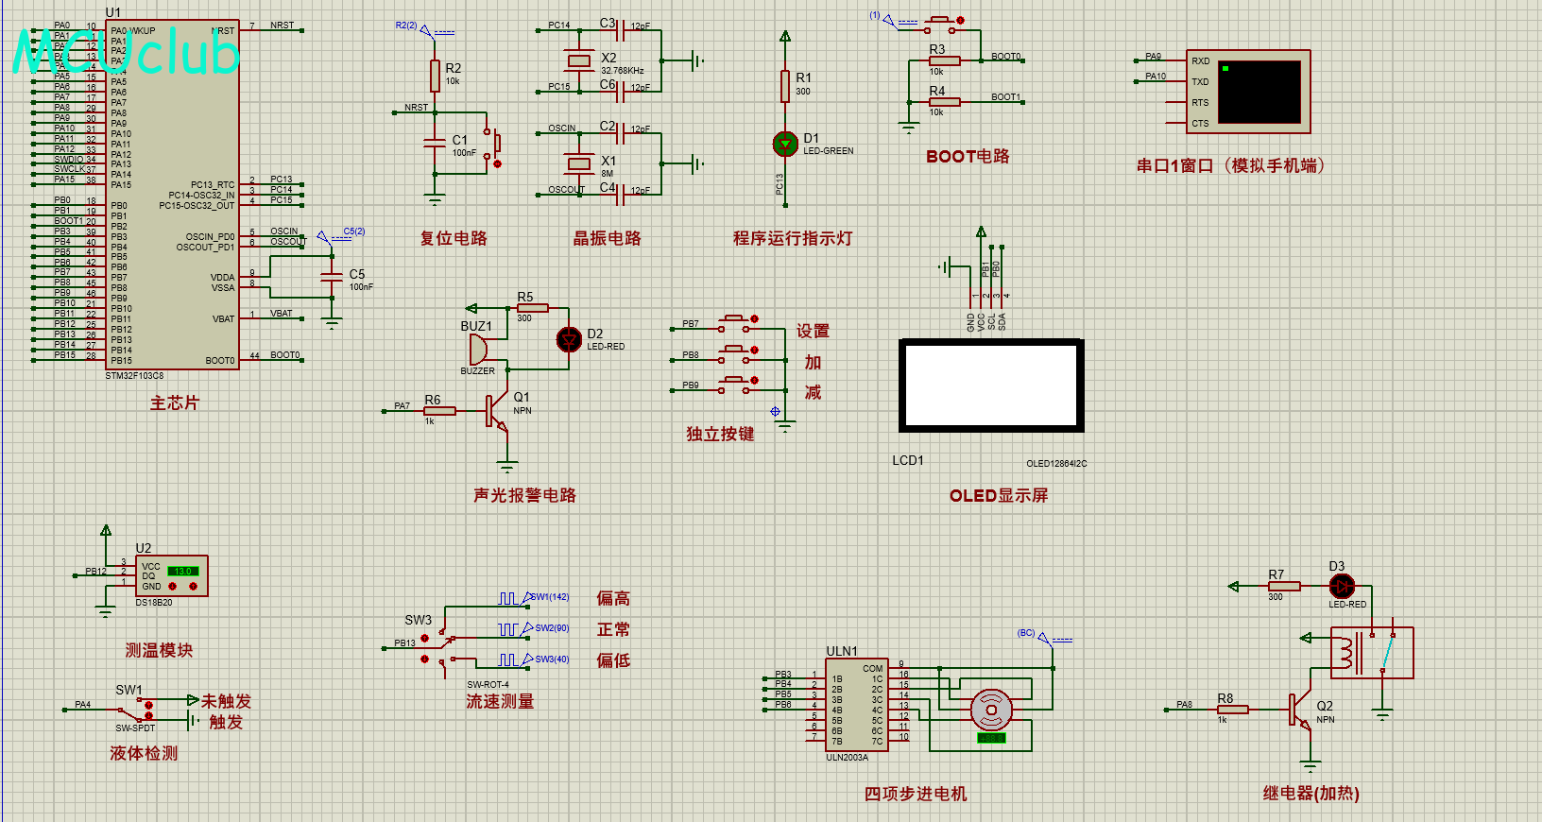Click the 程序运行指示灯 label
This screenshot has height=822, width=1542.
pyautogui.click(x=793, y=238)
